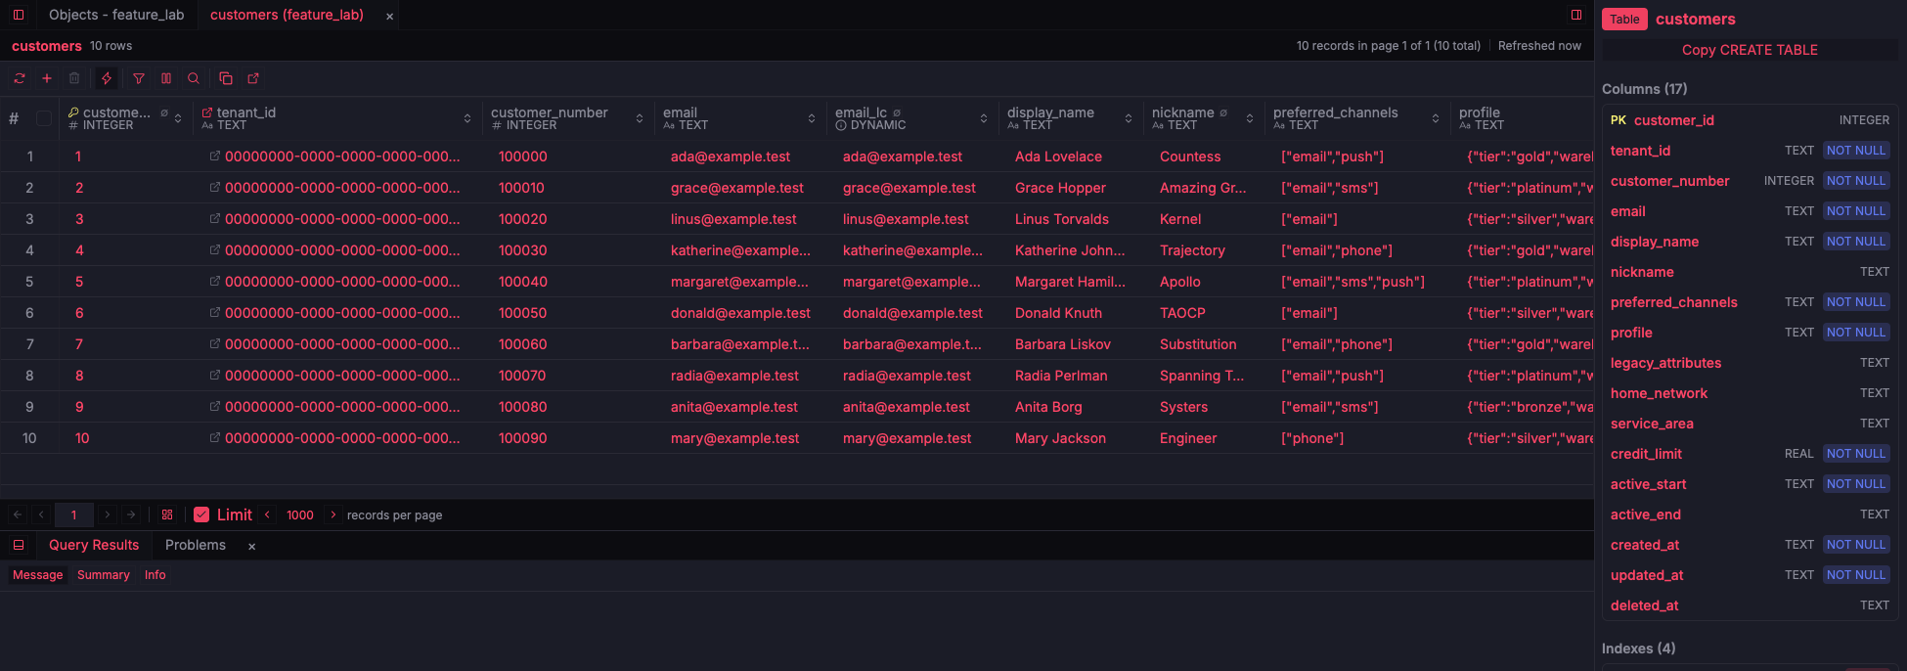The height and width of the screenshot is (671, 1907).
Task: Toggle the lightning bolt auto-commit icon
Action: click(x=107, y=78)
